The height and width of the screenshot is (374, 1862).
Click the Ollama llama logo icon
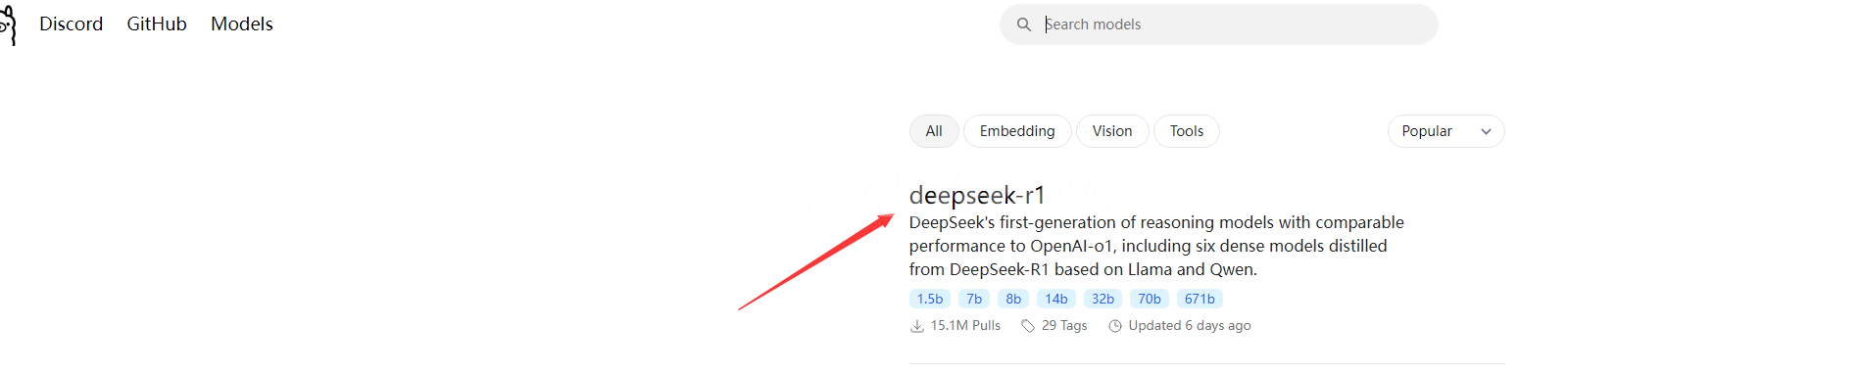pos(8,24)
